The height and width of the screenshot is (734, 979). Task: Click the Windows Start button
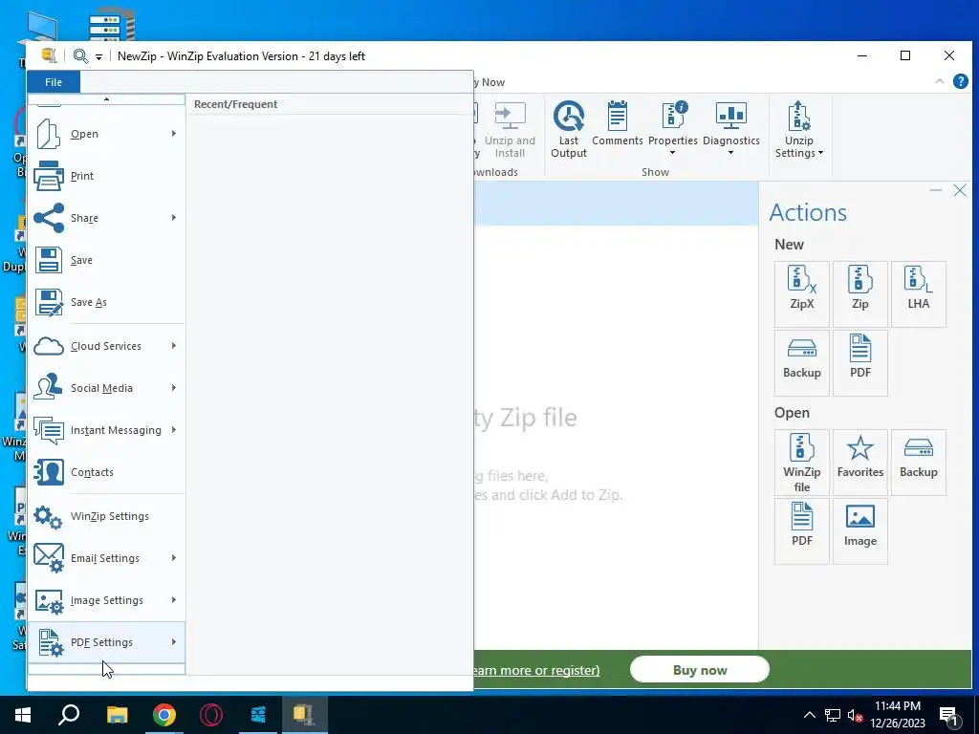click(23, 715)
